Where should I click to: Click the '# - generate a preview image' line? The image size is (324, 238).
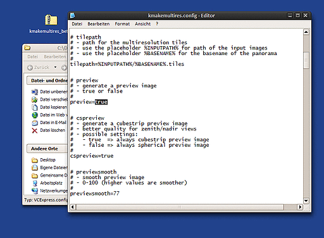113,86
